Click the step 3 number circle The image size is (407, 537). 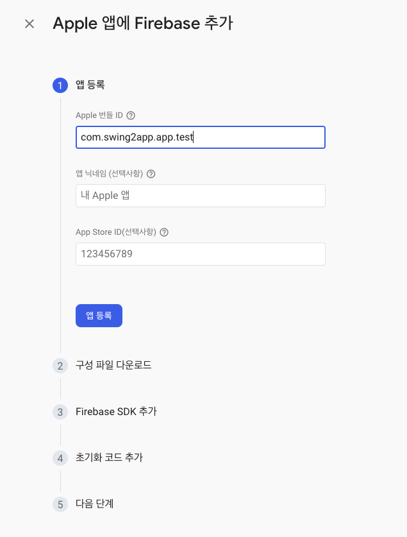click(x=60, y=412)
